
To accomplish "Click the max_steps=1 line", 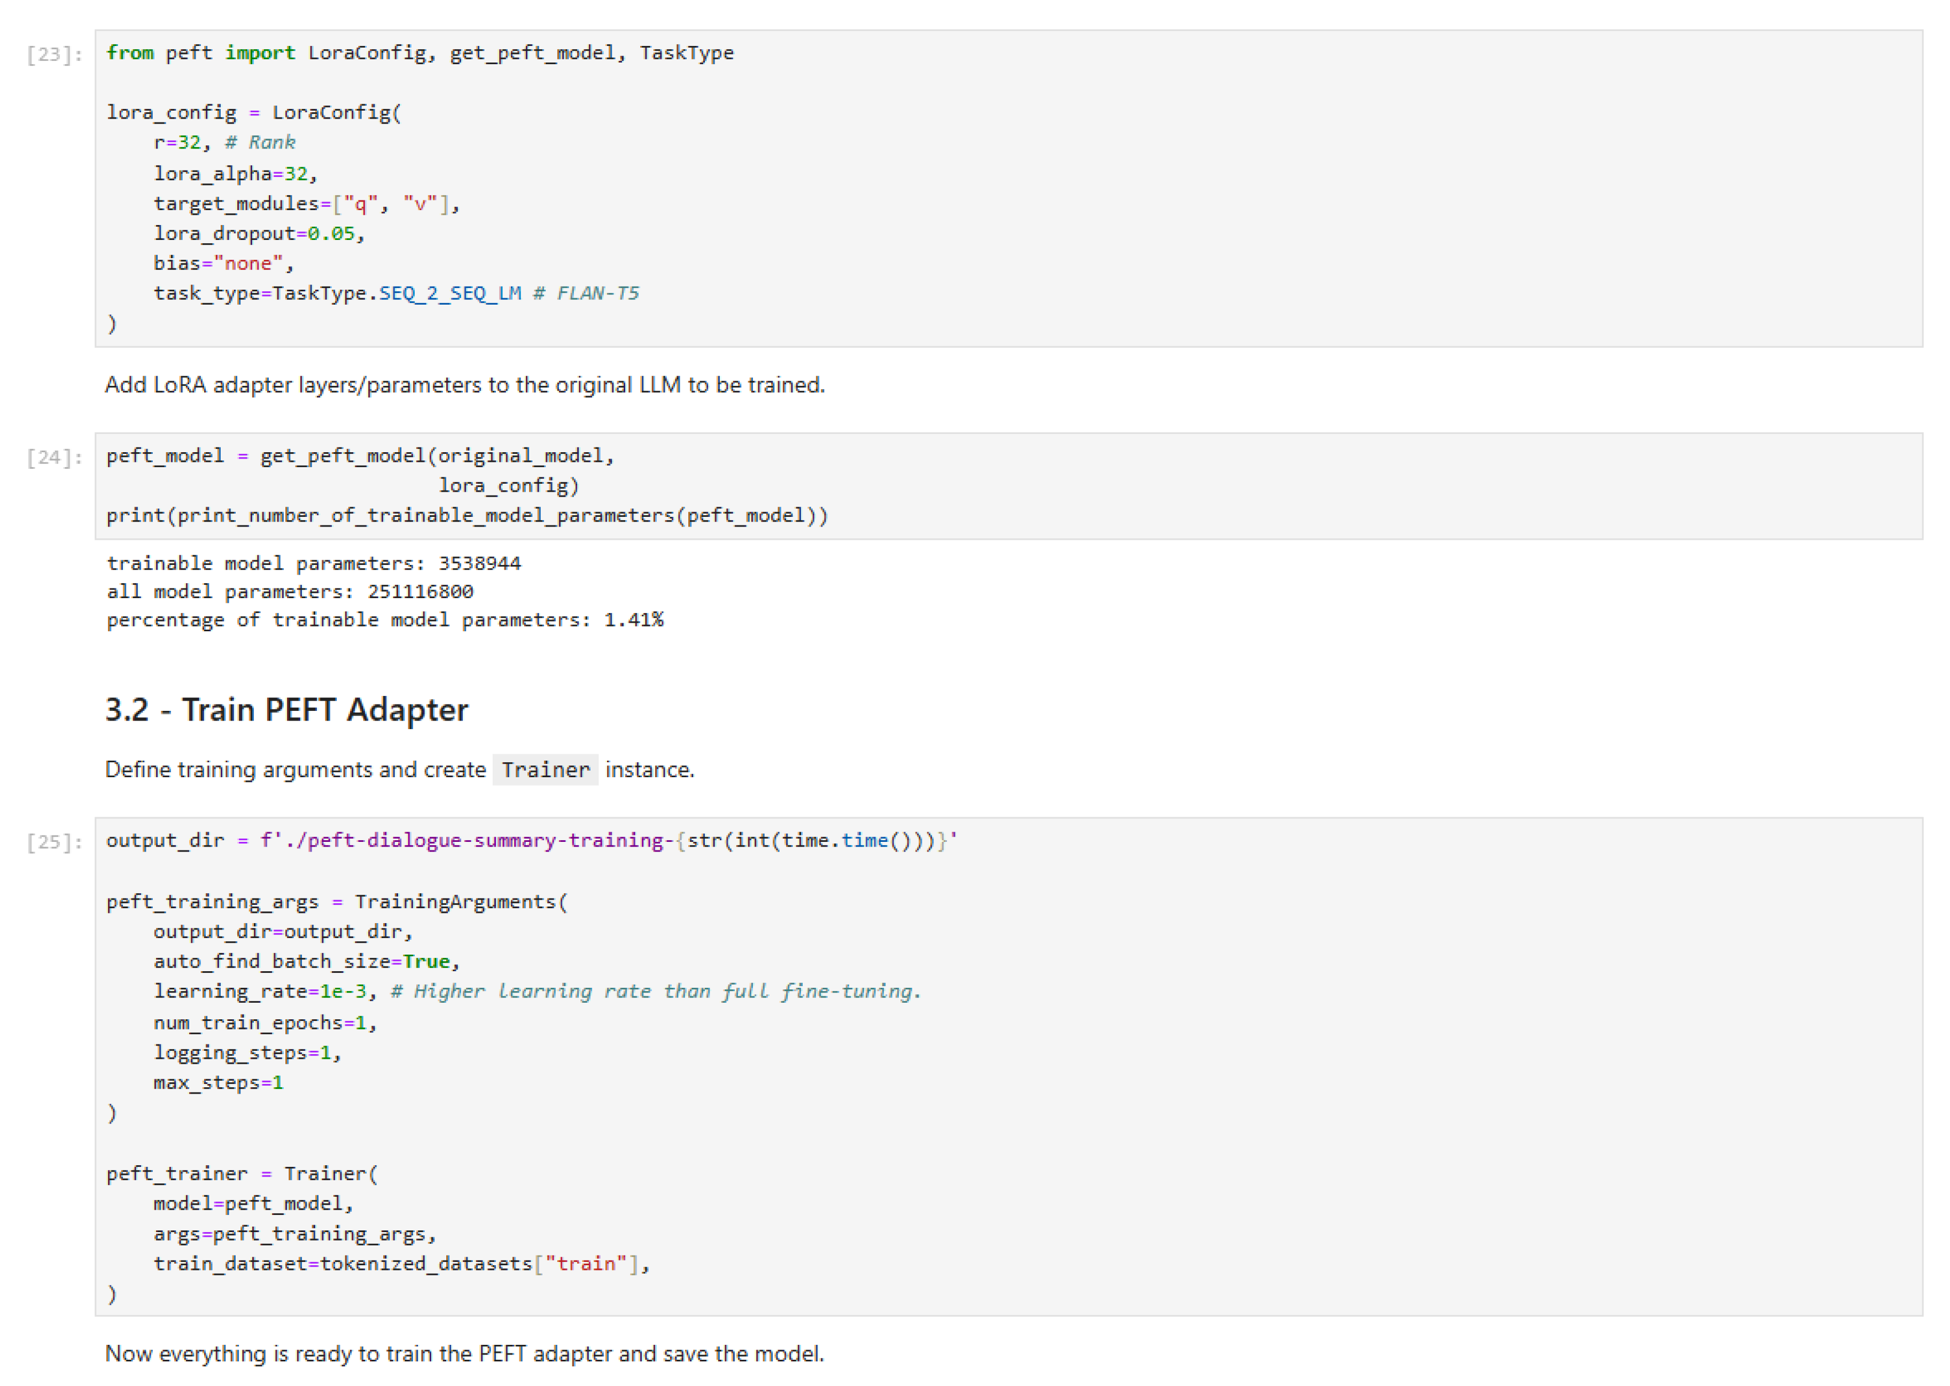I will click(217, 1083).
